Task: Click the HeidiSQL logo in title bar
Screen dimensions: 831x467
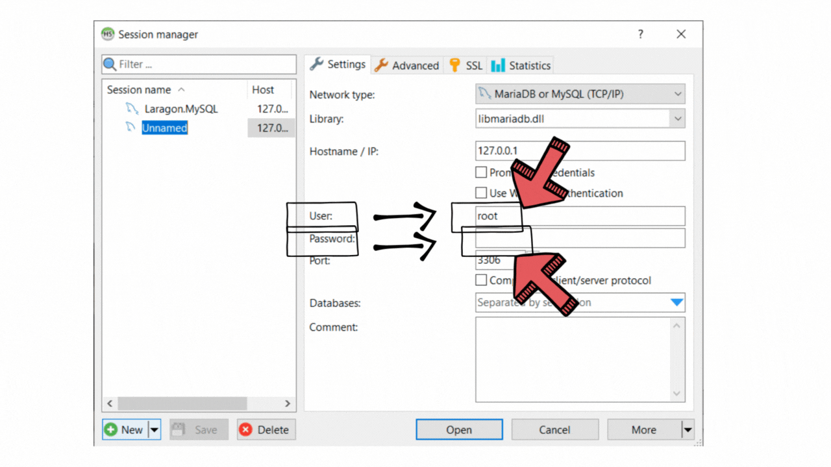Action: pyautogui.click(x=108, y=34)
